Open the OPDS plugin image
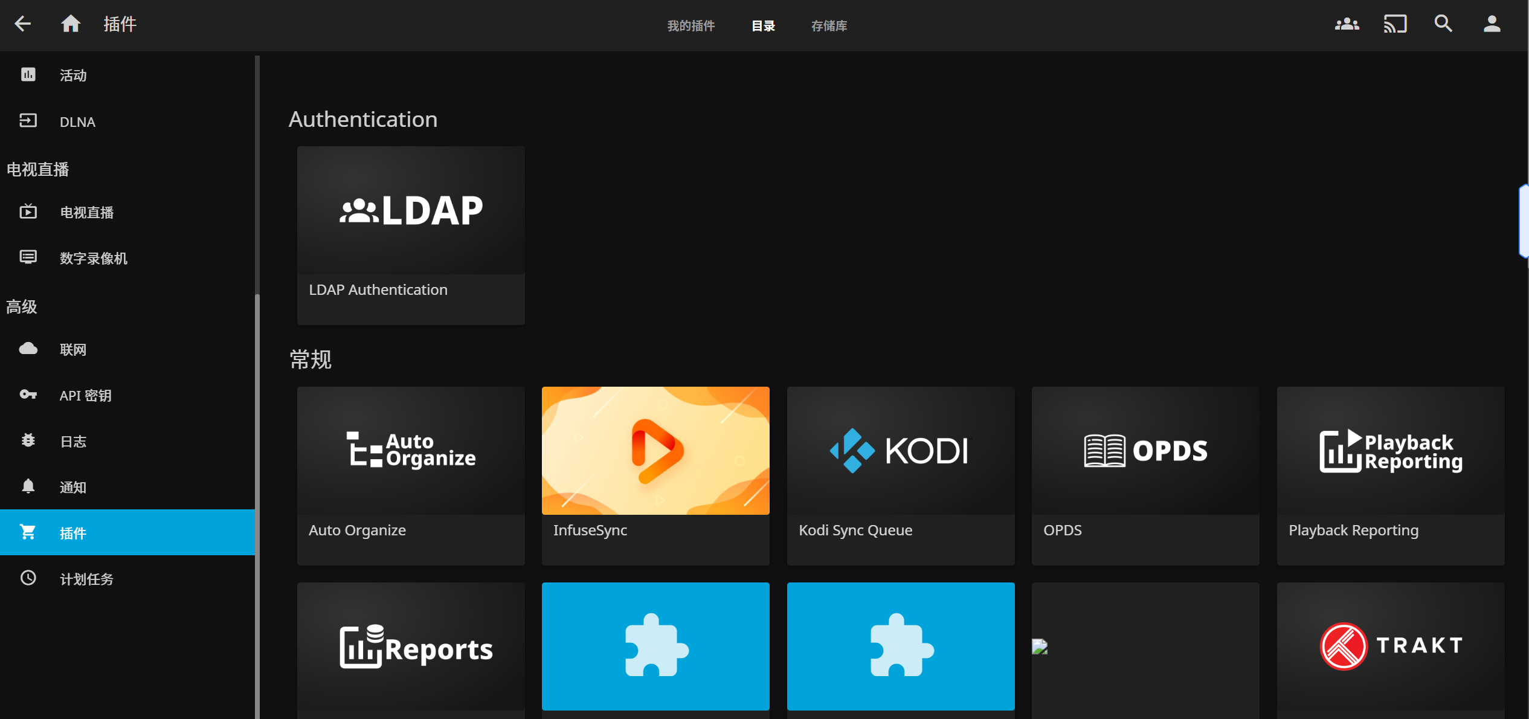This screenshot has width=1529, height=719. tap(1145, 451)
